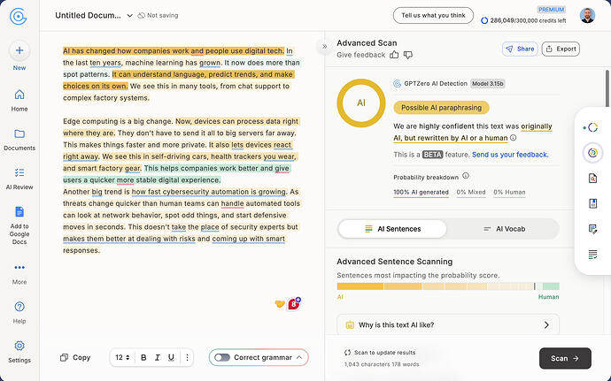Open font size 12 selector

(x=122, y=357)
